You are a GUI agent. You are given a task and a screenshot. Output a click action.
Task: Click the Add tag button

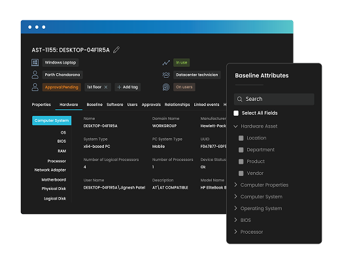128,87
